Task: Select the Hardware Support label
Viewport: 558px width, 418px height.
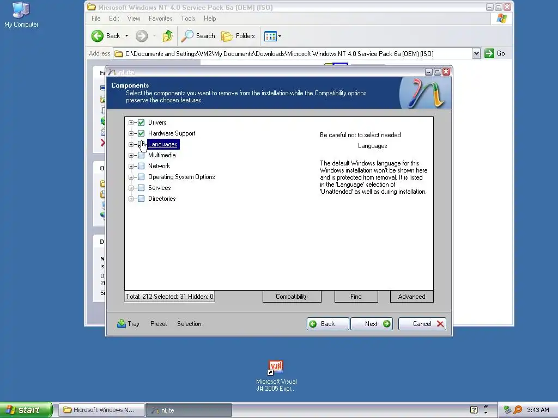Action: (x=172, y=133)
